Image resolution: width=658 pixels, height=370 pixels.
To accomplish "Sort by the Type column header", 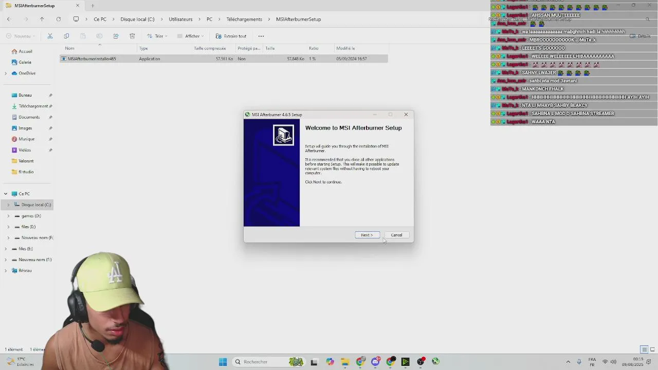I will (143, 48).
